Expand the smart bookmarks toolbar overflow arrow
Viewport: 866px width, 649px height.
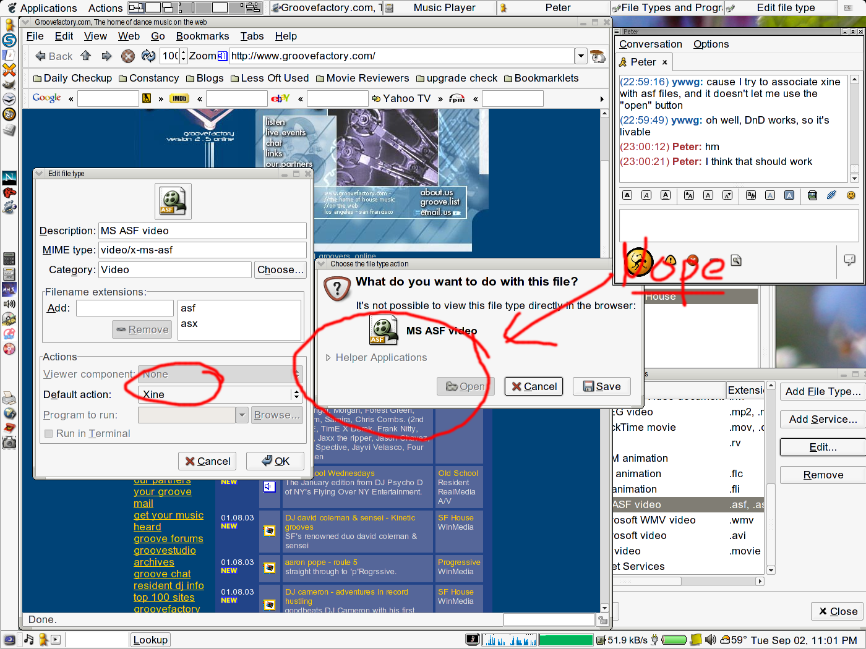[x=602, y=99]
